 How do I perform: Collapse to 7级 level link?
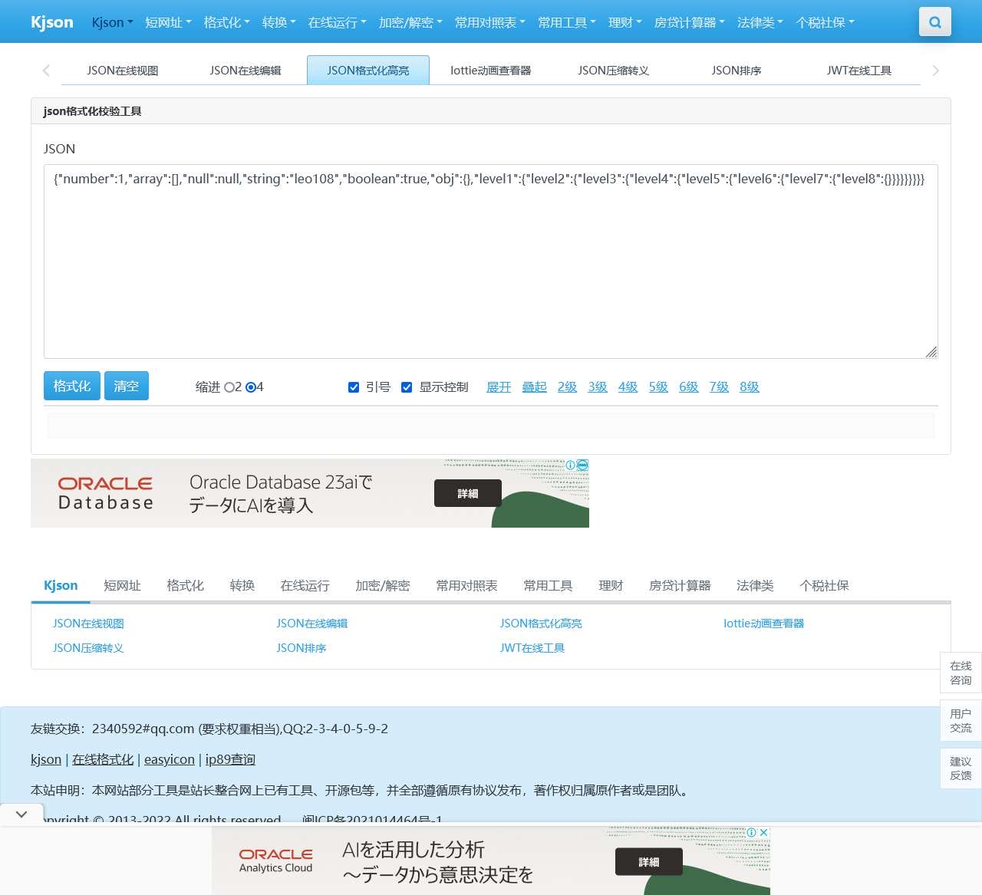click(719, 387)
